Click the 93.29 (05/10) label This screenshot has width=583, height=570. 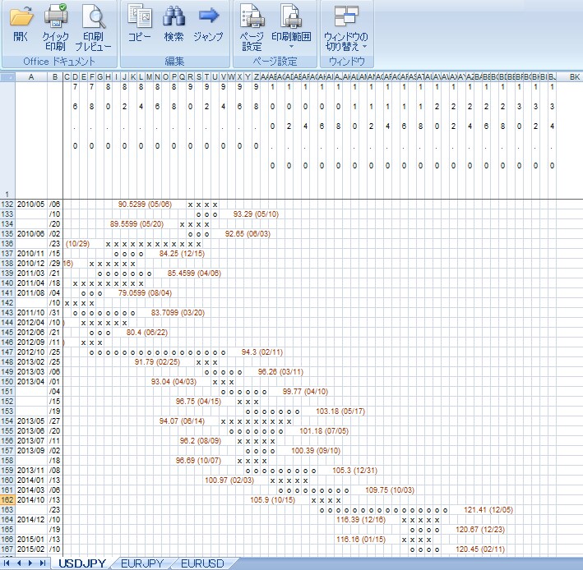(256, 214)
